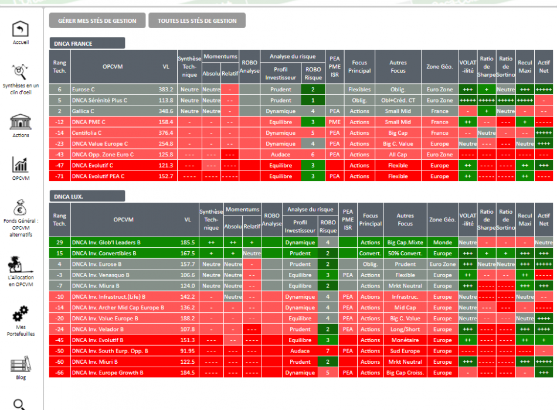Click Monde zone cell for Glob'l Leaders B

coord(442,242)
